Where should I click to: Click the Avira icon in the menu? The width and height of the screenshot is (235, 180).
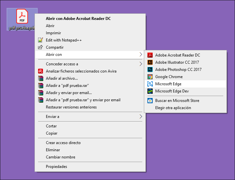pos(40,71)
